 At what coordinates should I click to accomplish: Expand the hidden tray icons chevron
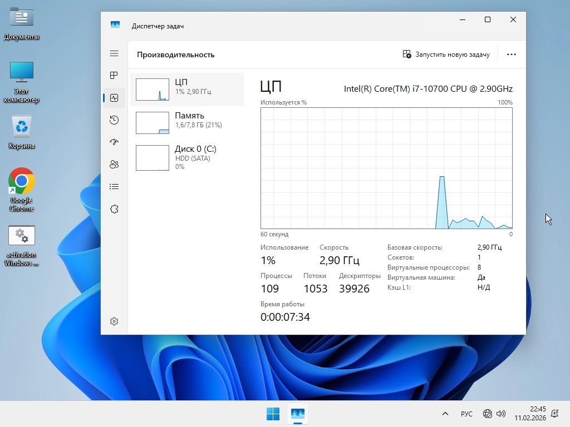445,414
